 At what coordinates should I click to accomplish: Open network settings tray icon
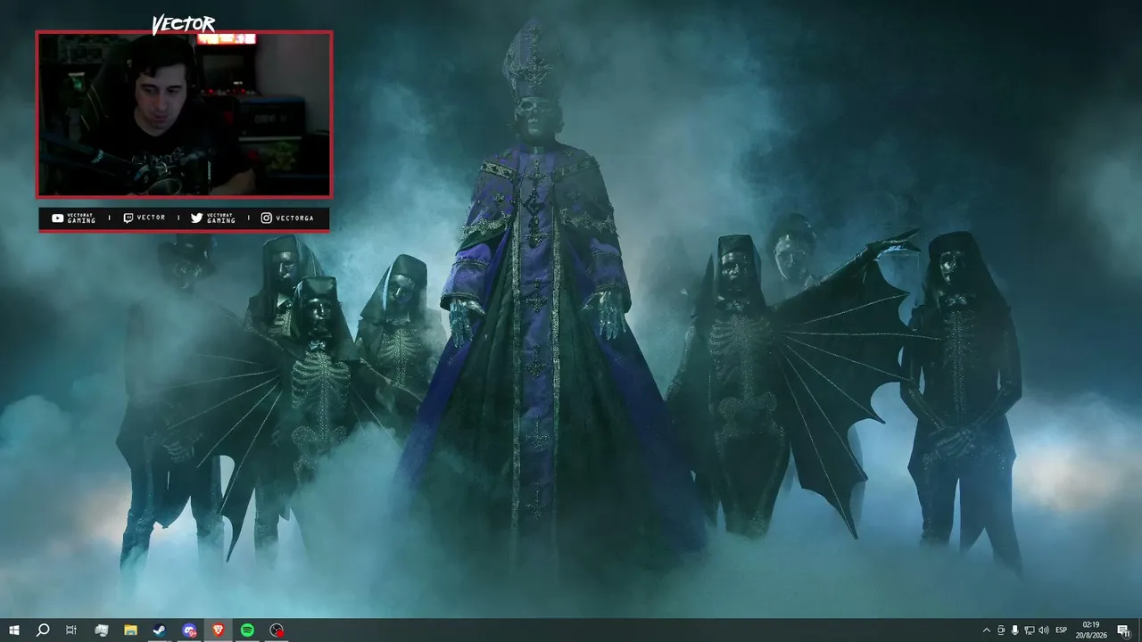pyautogui.click(x=1030, y=630)
